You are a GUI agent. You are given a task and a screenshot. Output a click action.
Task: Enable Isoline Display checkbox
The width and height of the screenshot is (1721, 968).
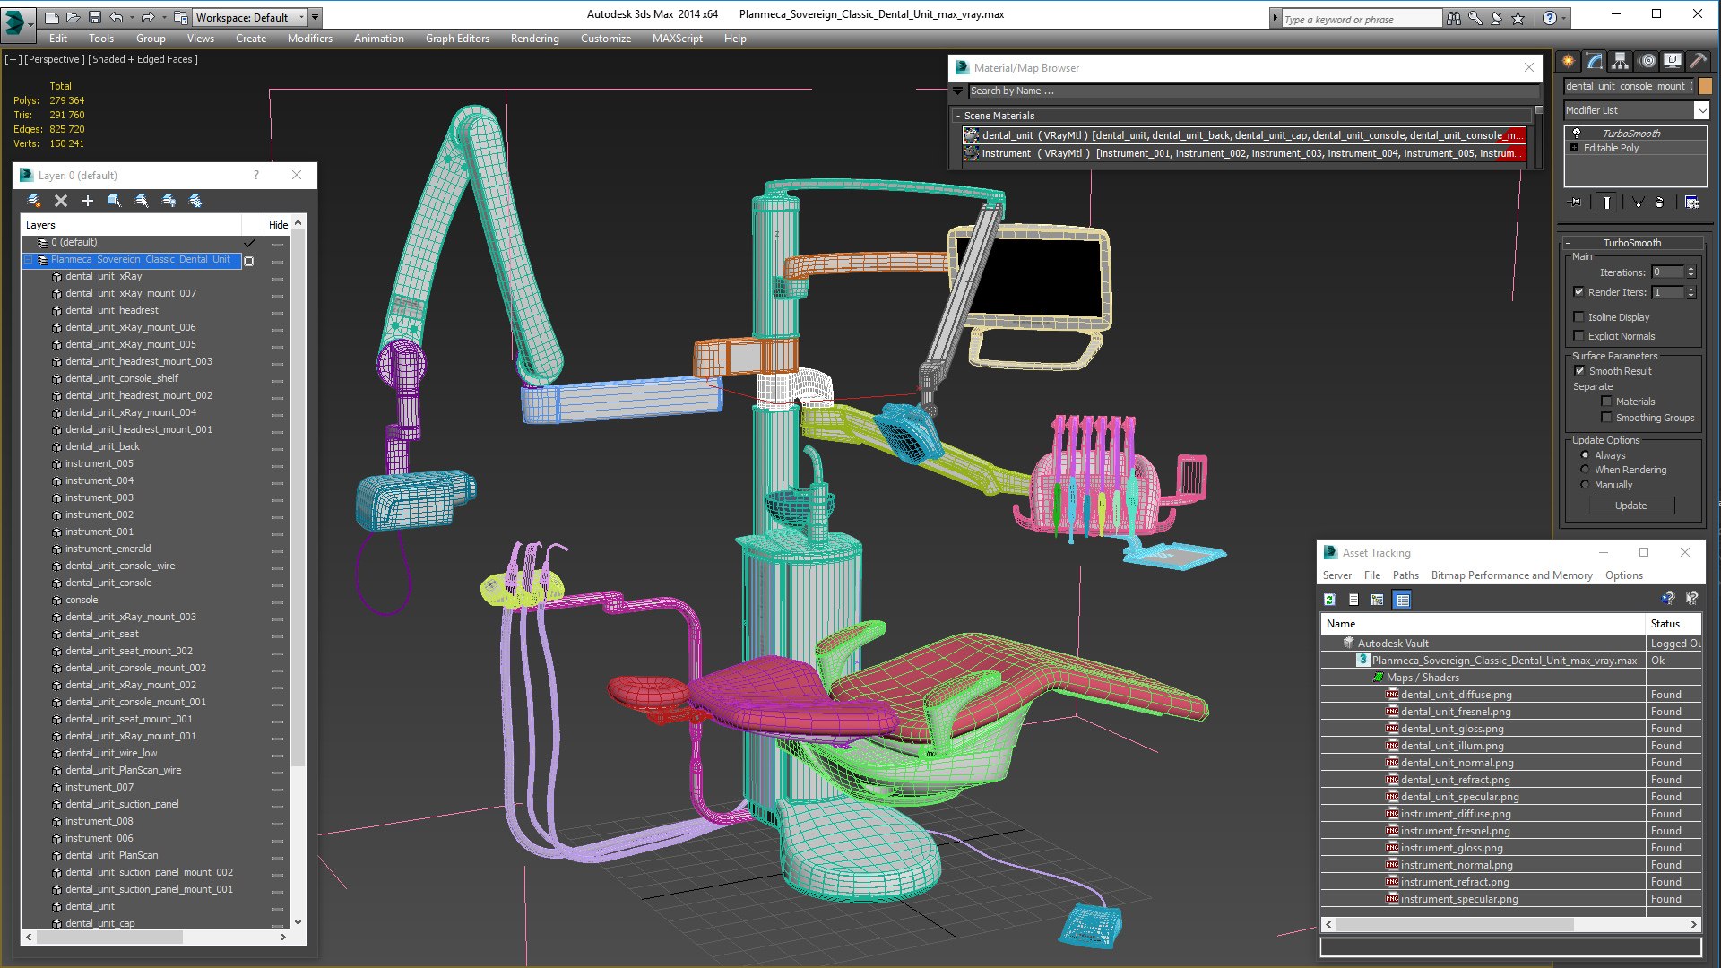click(x=1579, y=317)
